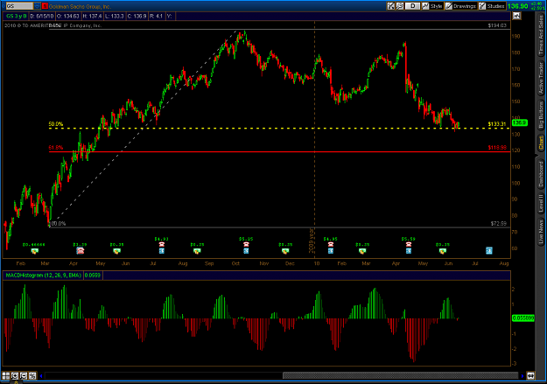Click the yellow 50.0% Fibonacci label
This screenshot has height=384, width=547.
(x=56, y=124)
